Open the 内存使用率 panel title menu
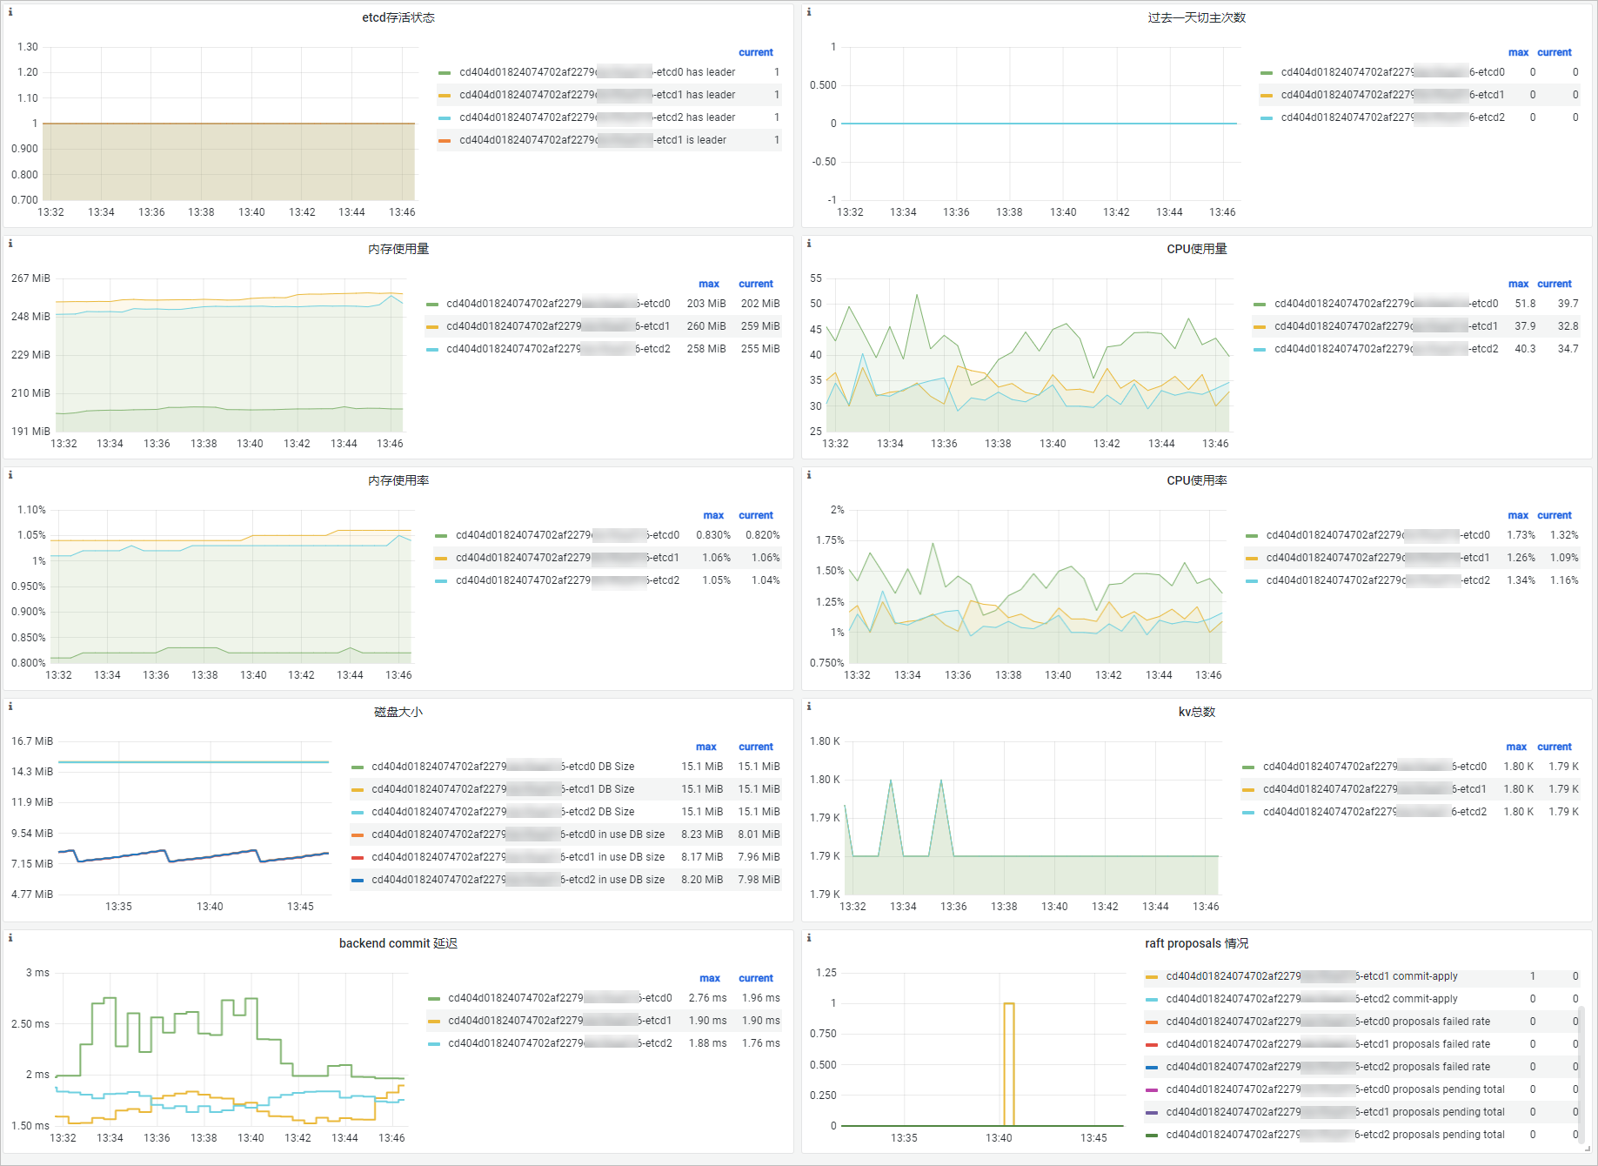The height and width of the screenshot is (1166, 1598). point(398,480)
